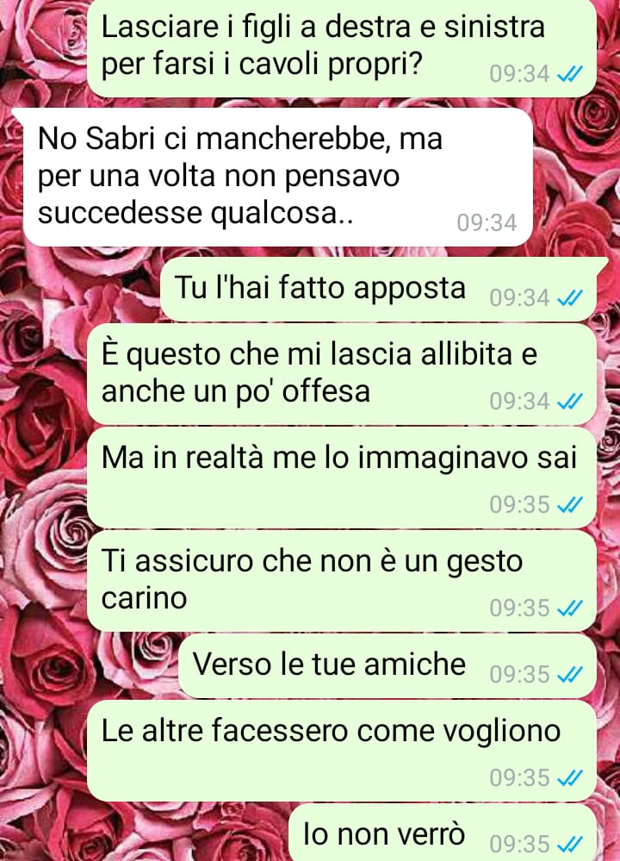
Task: Tap the rose wallpaper left of 'Io non verrò'
Action: 143,833
